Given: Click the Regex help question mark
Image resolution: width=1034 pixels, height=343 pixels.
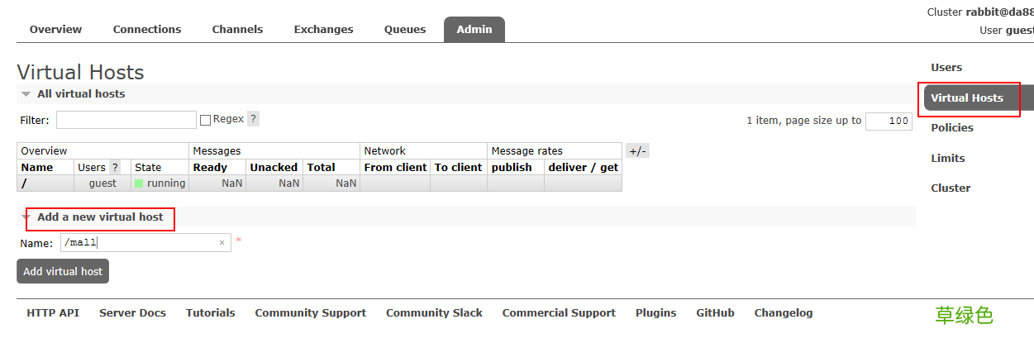Looking at the screenshot, I should coord(253,119).
